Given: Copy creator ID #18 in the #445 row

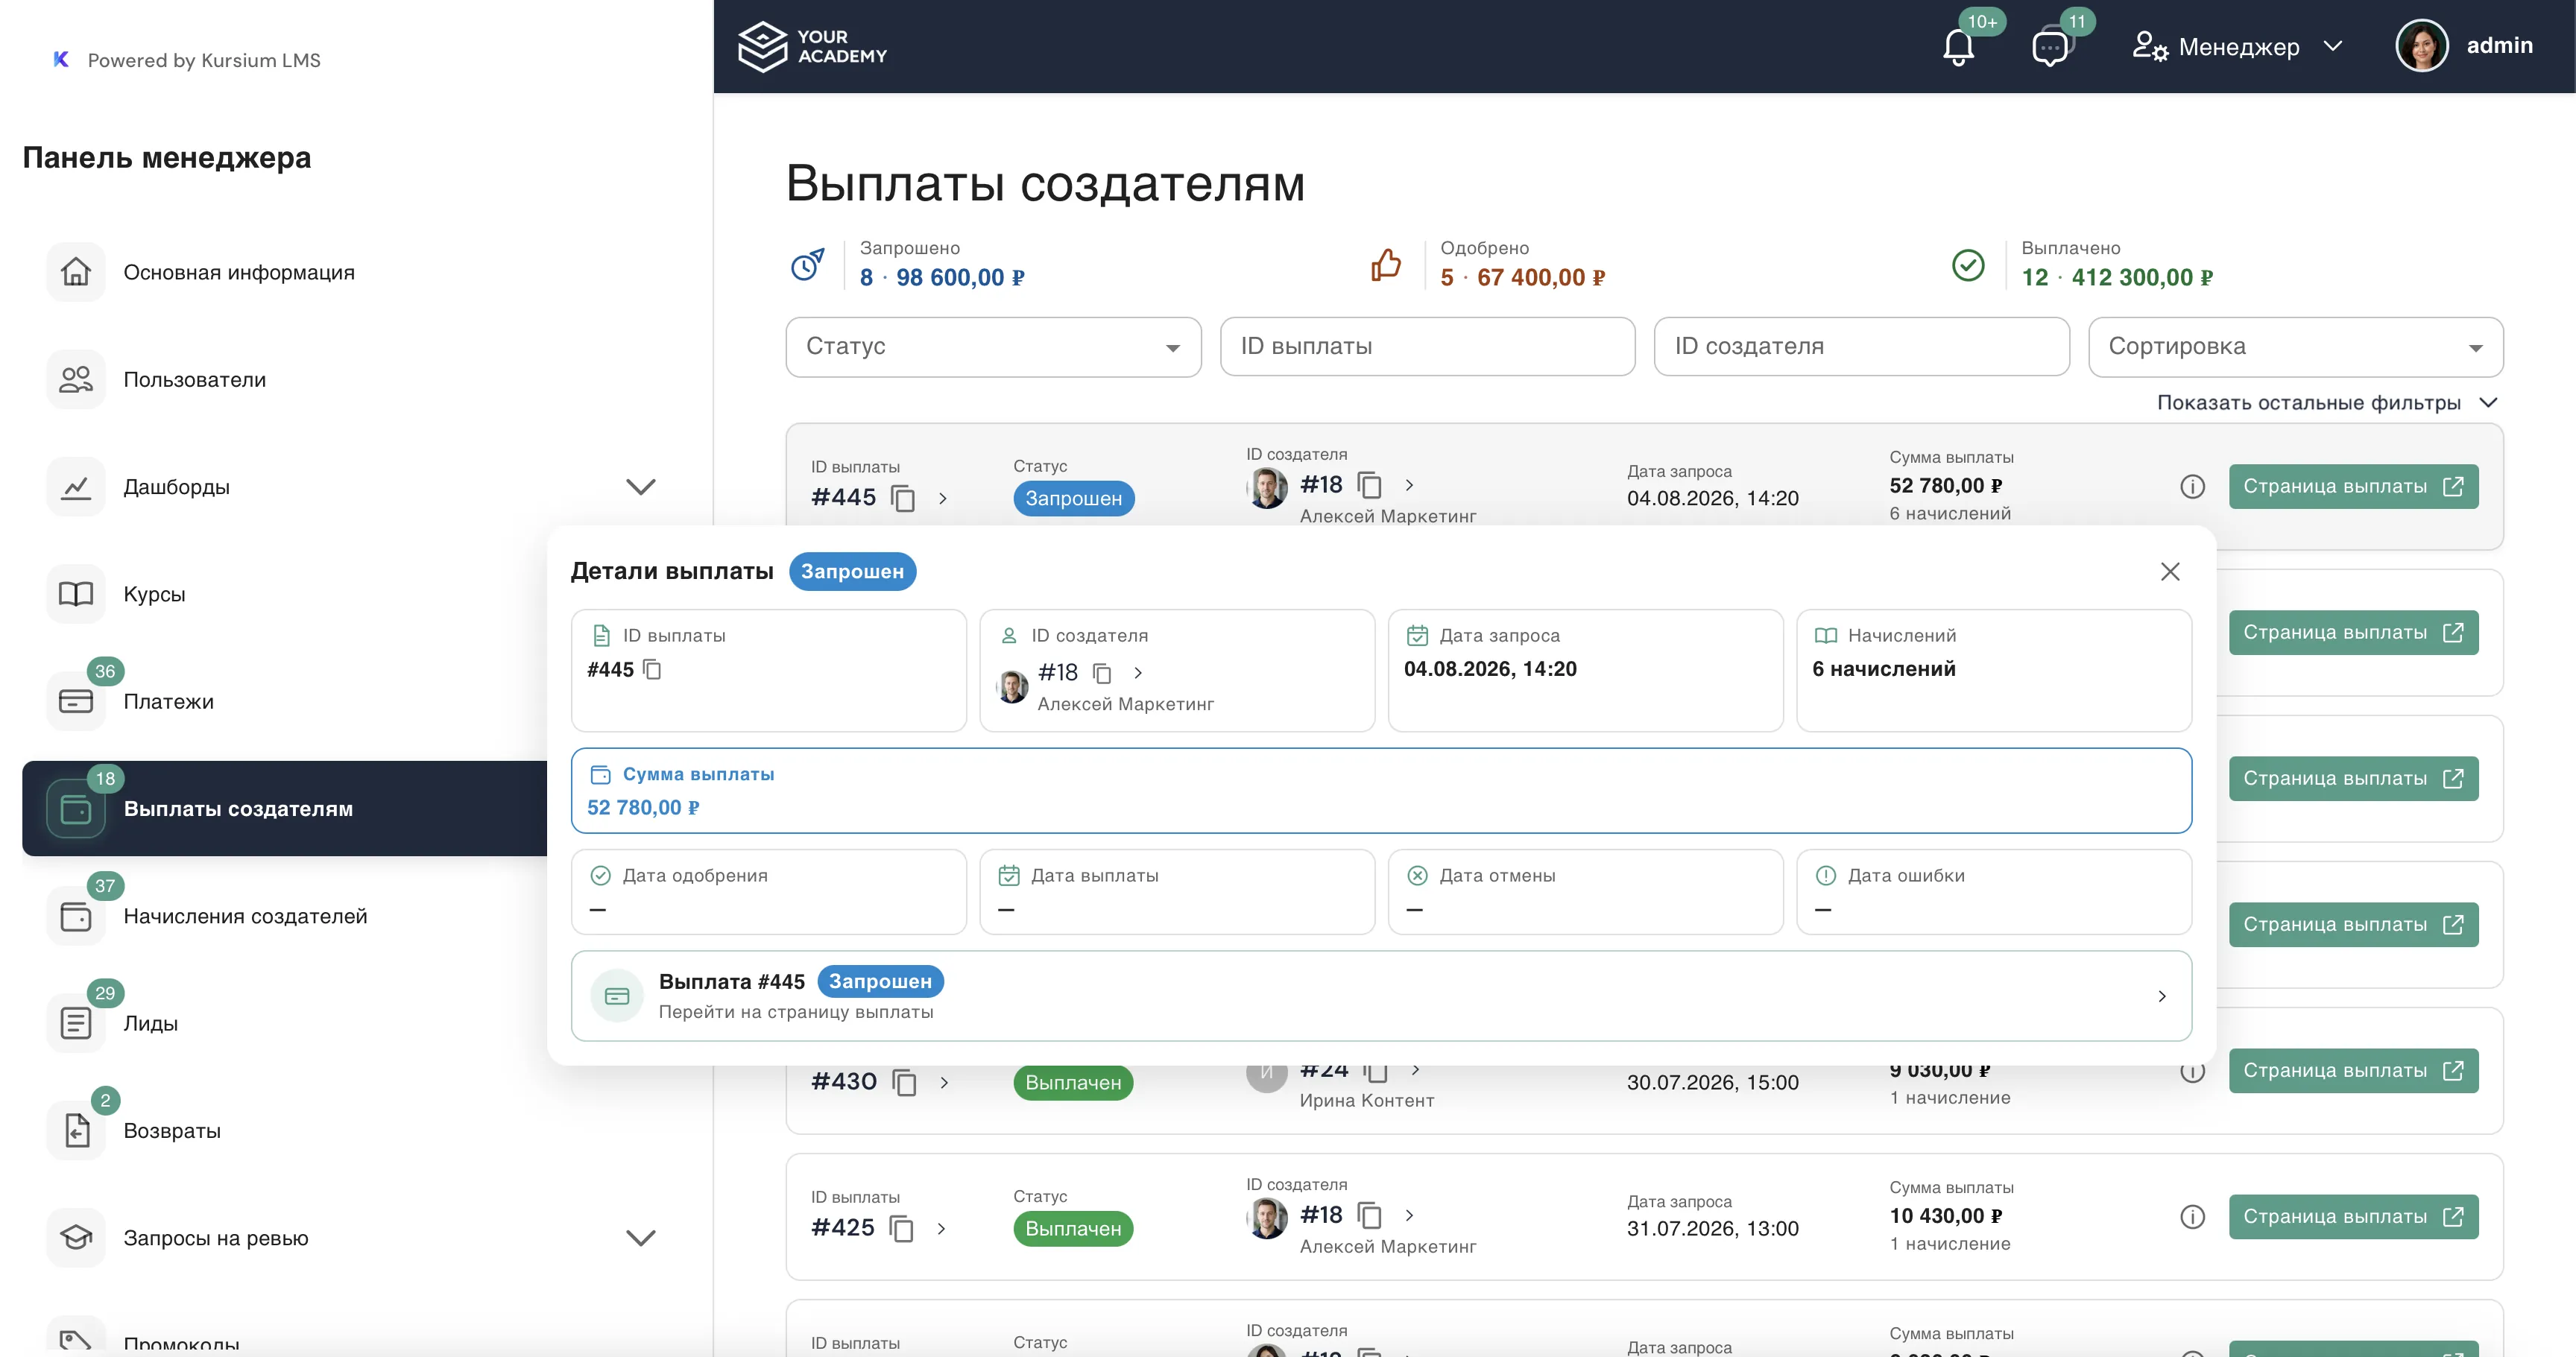Looking at the screenshot, I should click(1369, 485).
